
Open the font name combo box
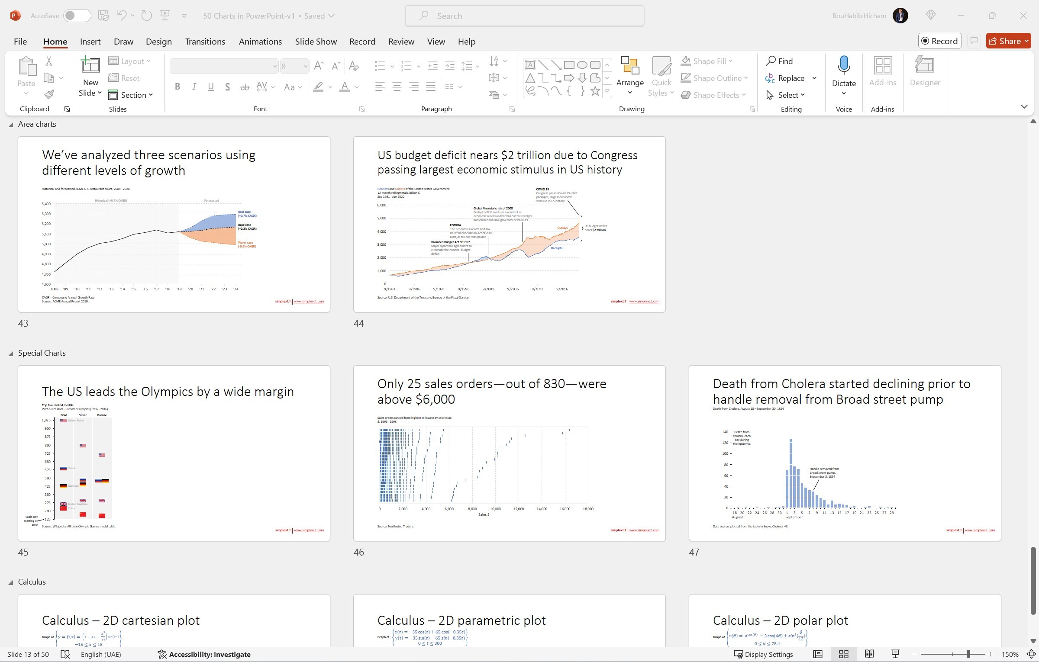(x=224, y=66)
